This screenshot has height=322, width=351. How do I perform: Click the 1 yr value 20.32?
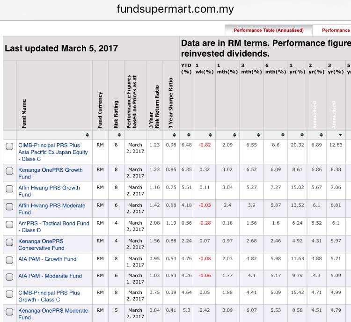click(x=297, y=145)
